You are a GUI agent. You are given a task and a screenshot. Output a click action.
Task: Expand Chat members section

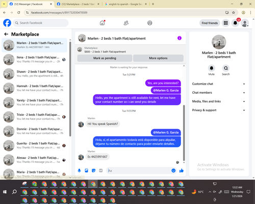(x=219, y=93)
